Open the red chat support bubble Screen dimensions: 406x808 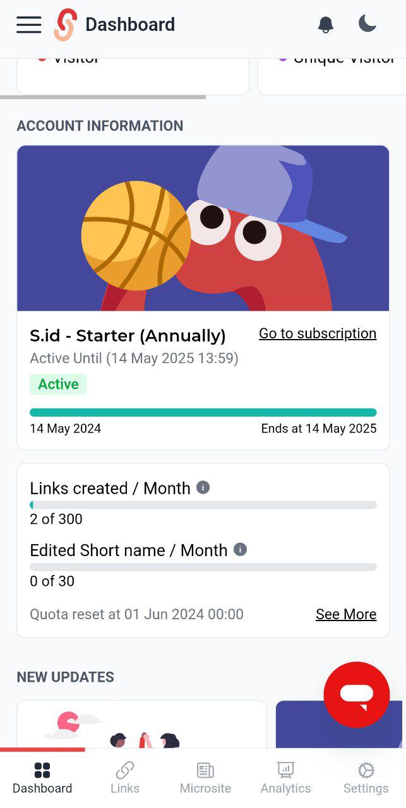point(357,694)
